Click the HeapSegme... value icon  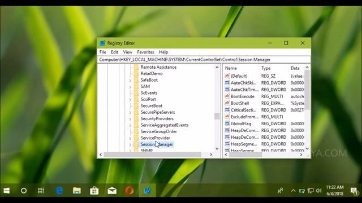(227, 144)
